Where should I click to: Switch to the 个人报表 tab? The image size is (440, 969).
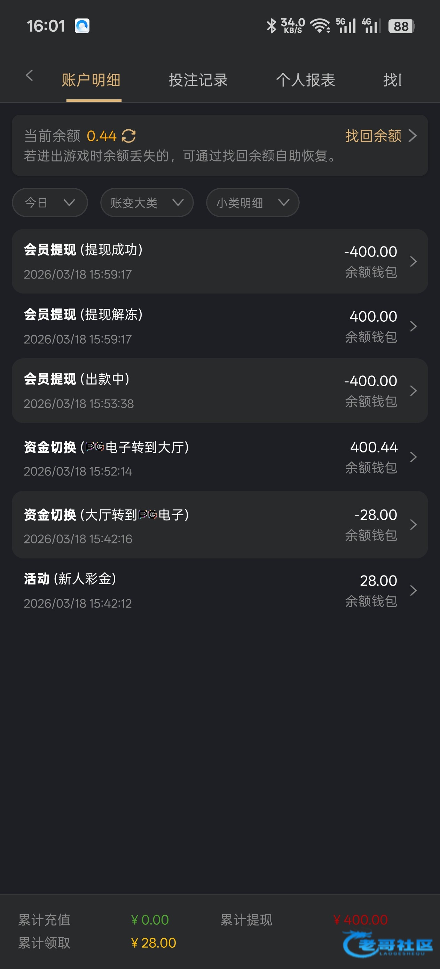coord(305,80)
